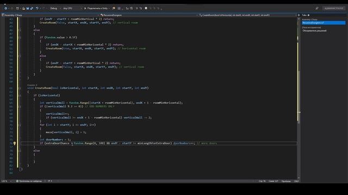Click the split editor icon above the scrollbar
This screenshot has height=195, width=348.
299,15
